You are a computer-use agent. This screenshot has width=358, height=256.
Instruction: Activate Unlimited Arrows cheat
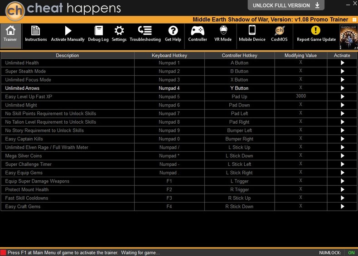click(342, 88)
